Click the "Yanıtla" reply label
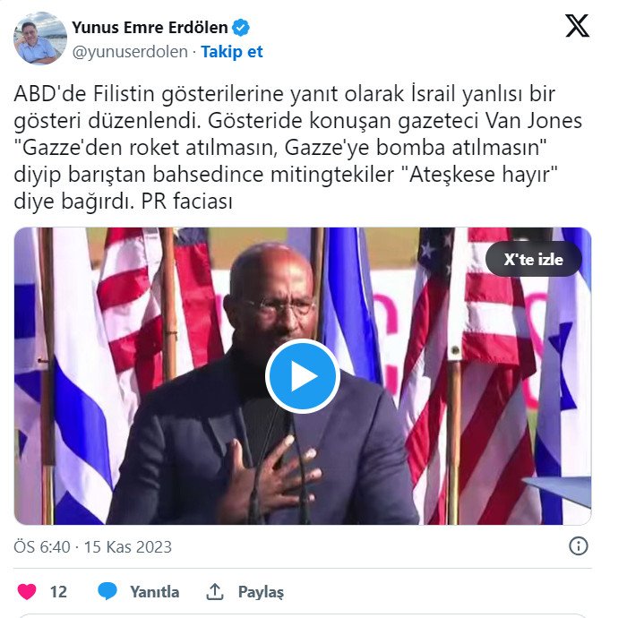The image size is (627, 618). [x=155, y=592]
